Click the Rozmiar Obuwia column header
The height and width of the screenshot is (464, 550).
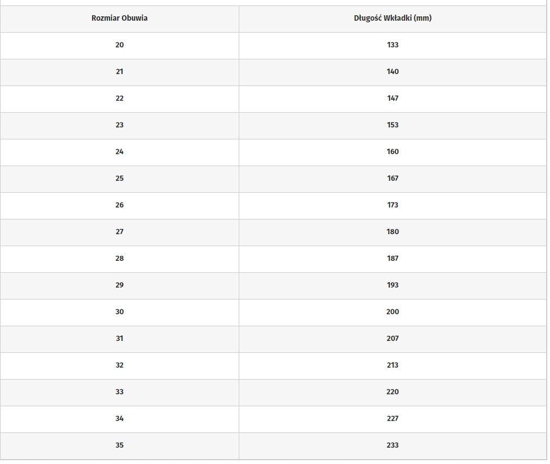[x=119, y=18]
